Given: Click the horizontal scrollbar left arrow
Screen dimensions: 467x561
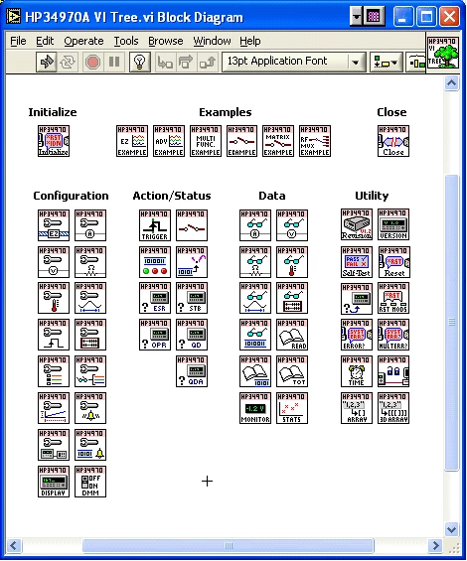Looking at the screenshot, I should pos(14,546).
